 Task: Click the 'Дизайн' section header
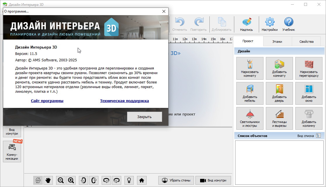click(279, 51)
